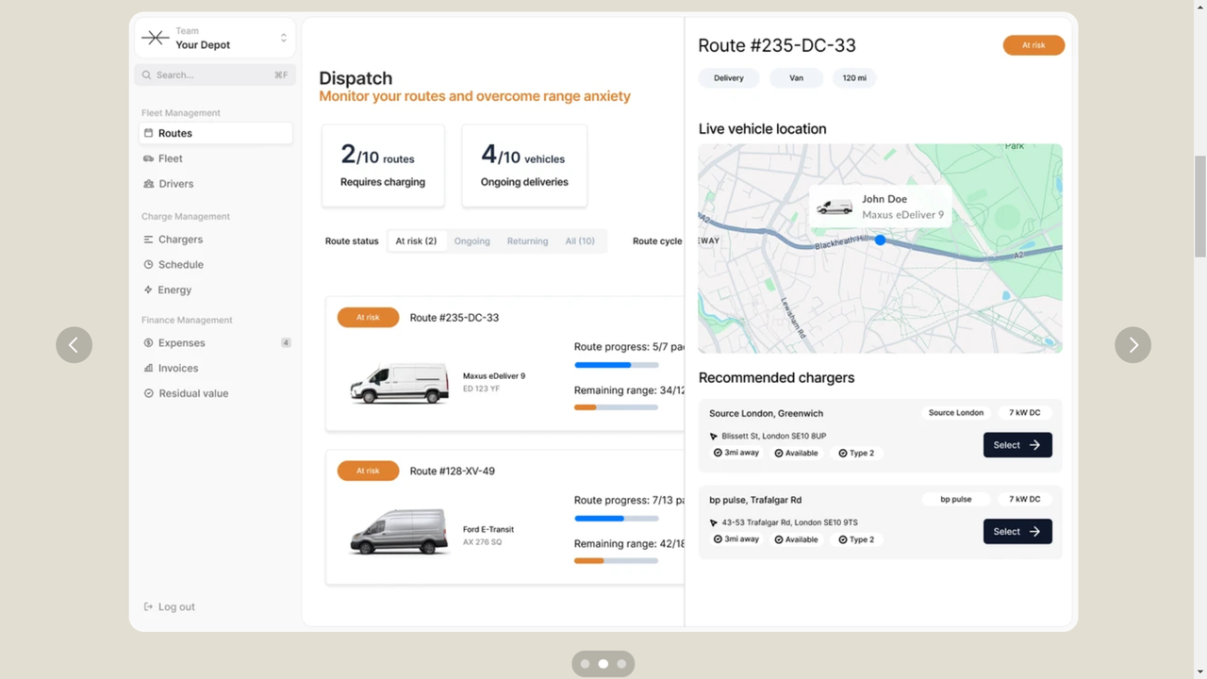1207x679 pixels.
Task: Click the Search input field
Action: pyautogui.click(x=215, y=75)
